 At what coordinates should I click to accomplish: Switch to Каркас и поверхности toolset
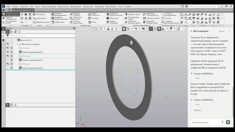coord(11,18)
